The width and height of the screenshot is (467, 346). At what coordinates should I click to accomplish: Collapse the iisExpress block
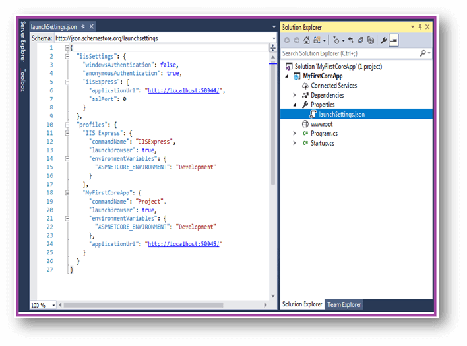(x=67, y=82)
